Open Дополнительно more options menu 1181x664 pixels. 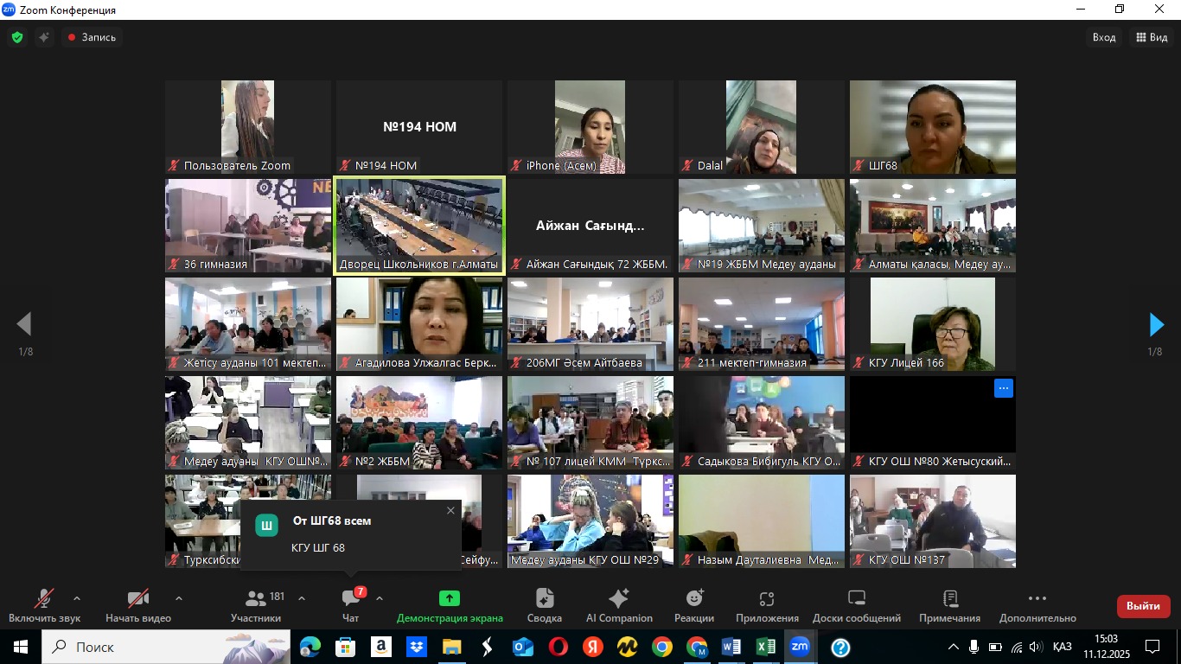[1037, 599]
